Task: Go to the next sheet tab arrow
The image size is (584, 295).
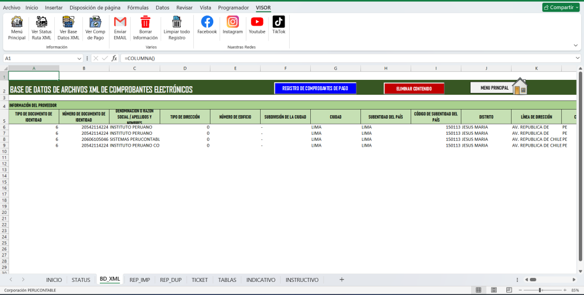Action: point(23,280)
